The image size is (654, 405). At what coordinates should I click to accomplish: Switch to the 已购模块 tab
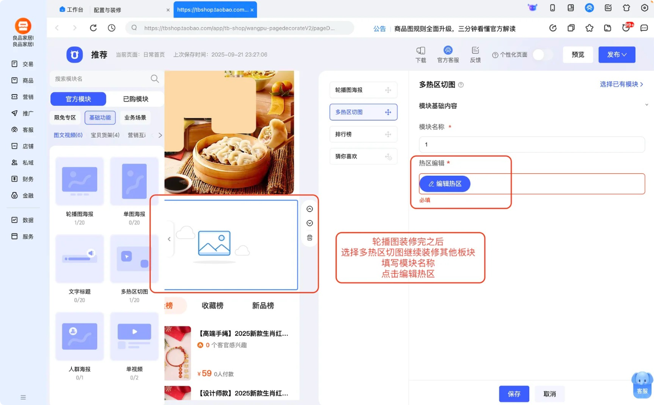coord(136,99)
